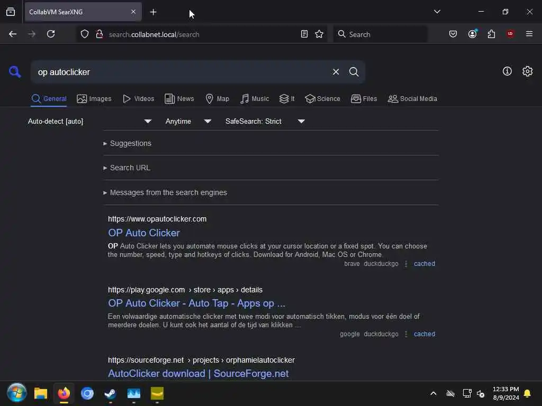Select the General search tab
Screen dimensions: 542x406
(49, 99)
